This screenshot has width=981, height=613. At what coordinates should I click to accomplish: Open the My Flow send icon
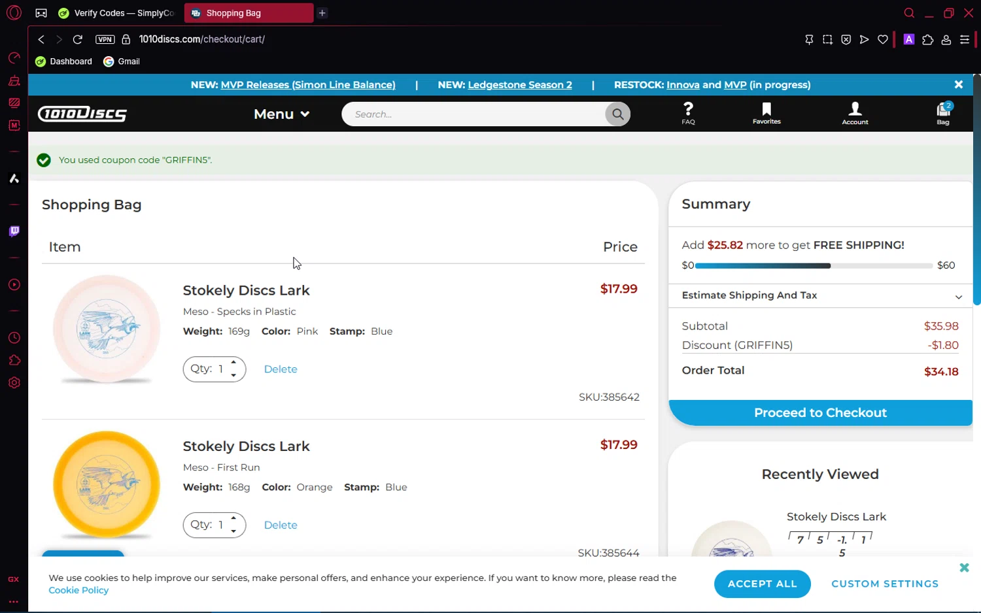coord(864,39)
